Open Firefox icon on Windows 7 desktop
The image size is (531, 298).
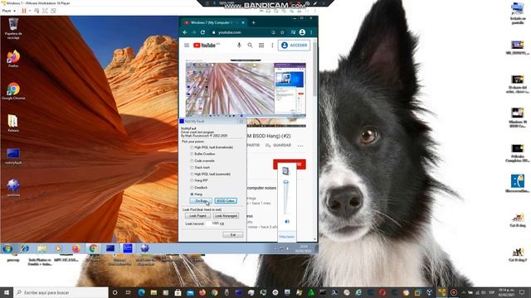point(13,59)
